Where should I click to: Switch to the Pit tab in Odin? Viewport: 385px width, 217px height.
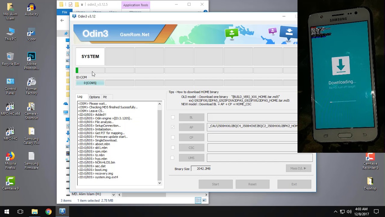pos(105,97)
